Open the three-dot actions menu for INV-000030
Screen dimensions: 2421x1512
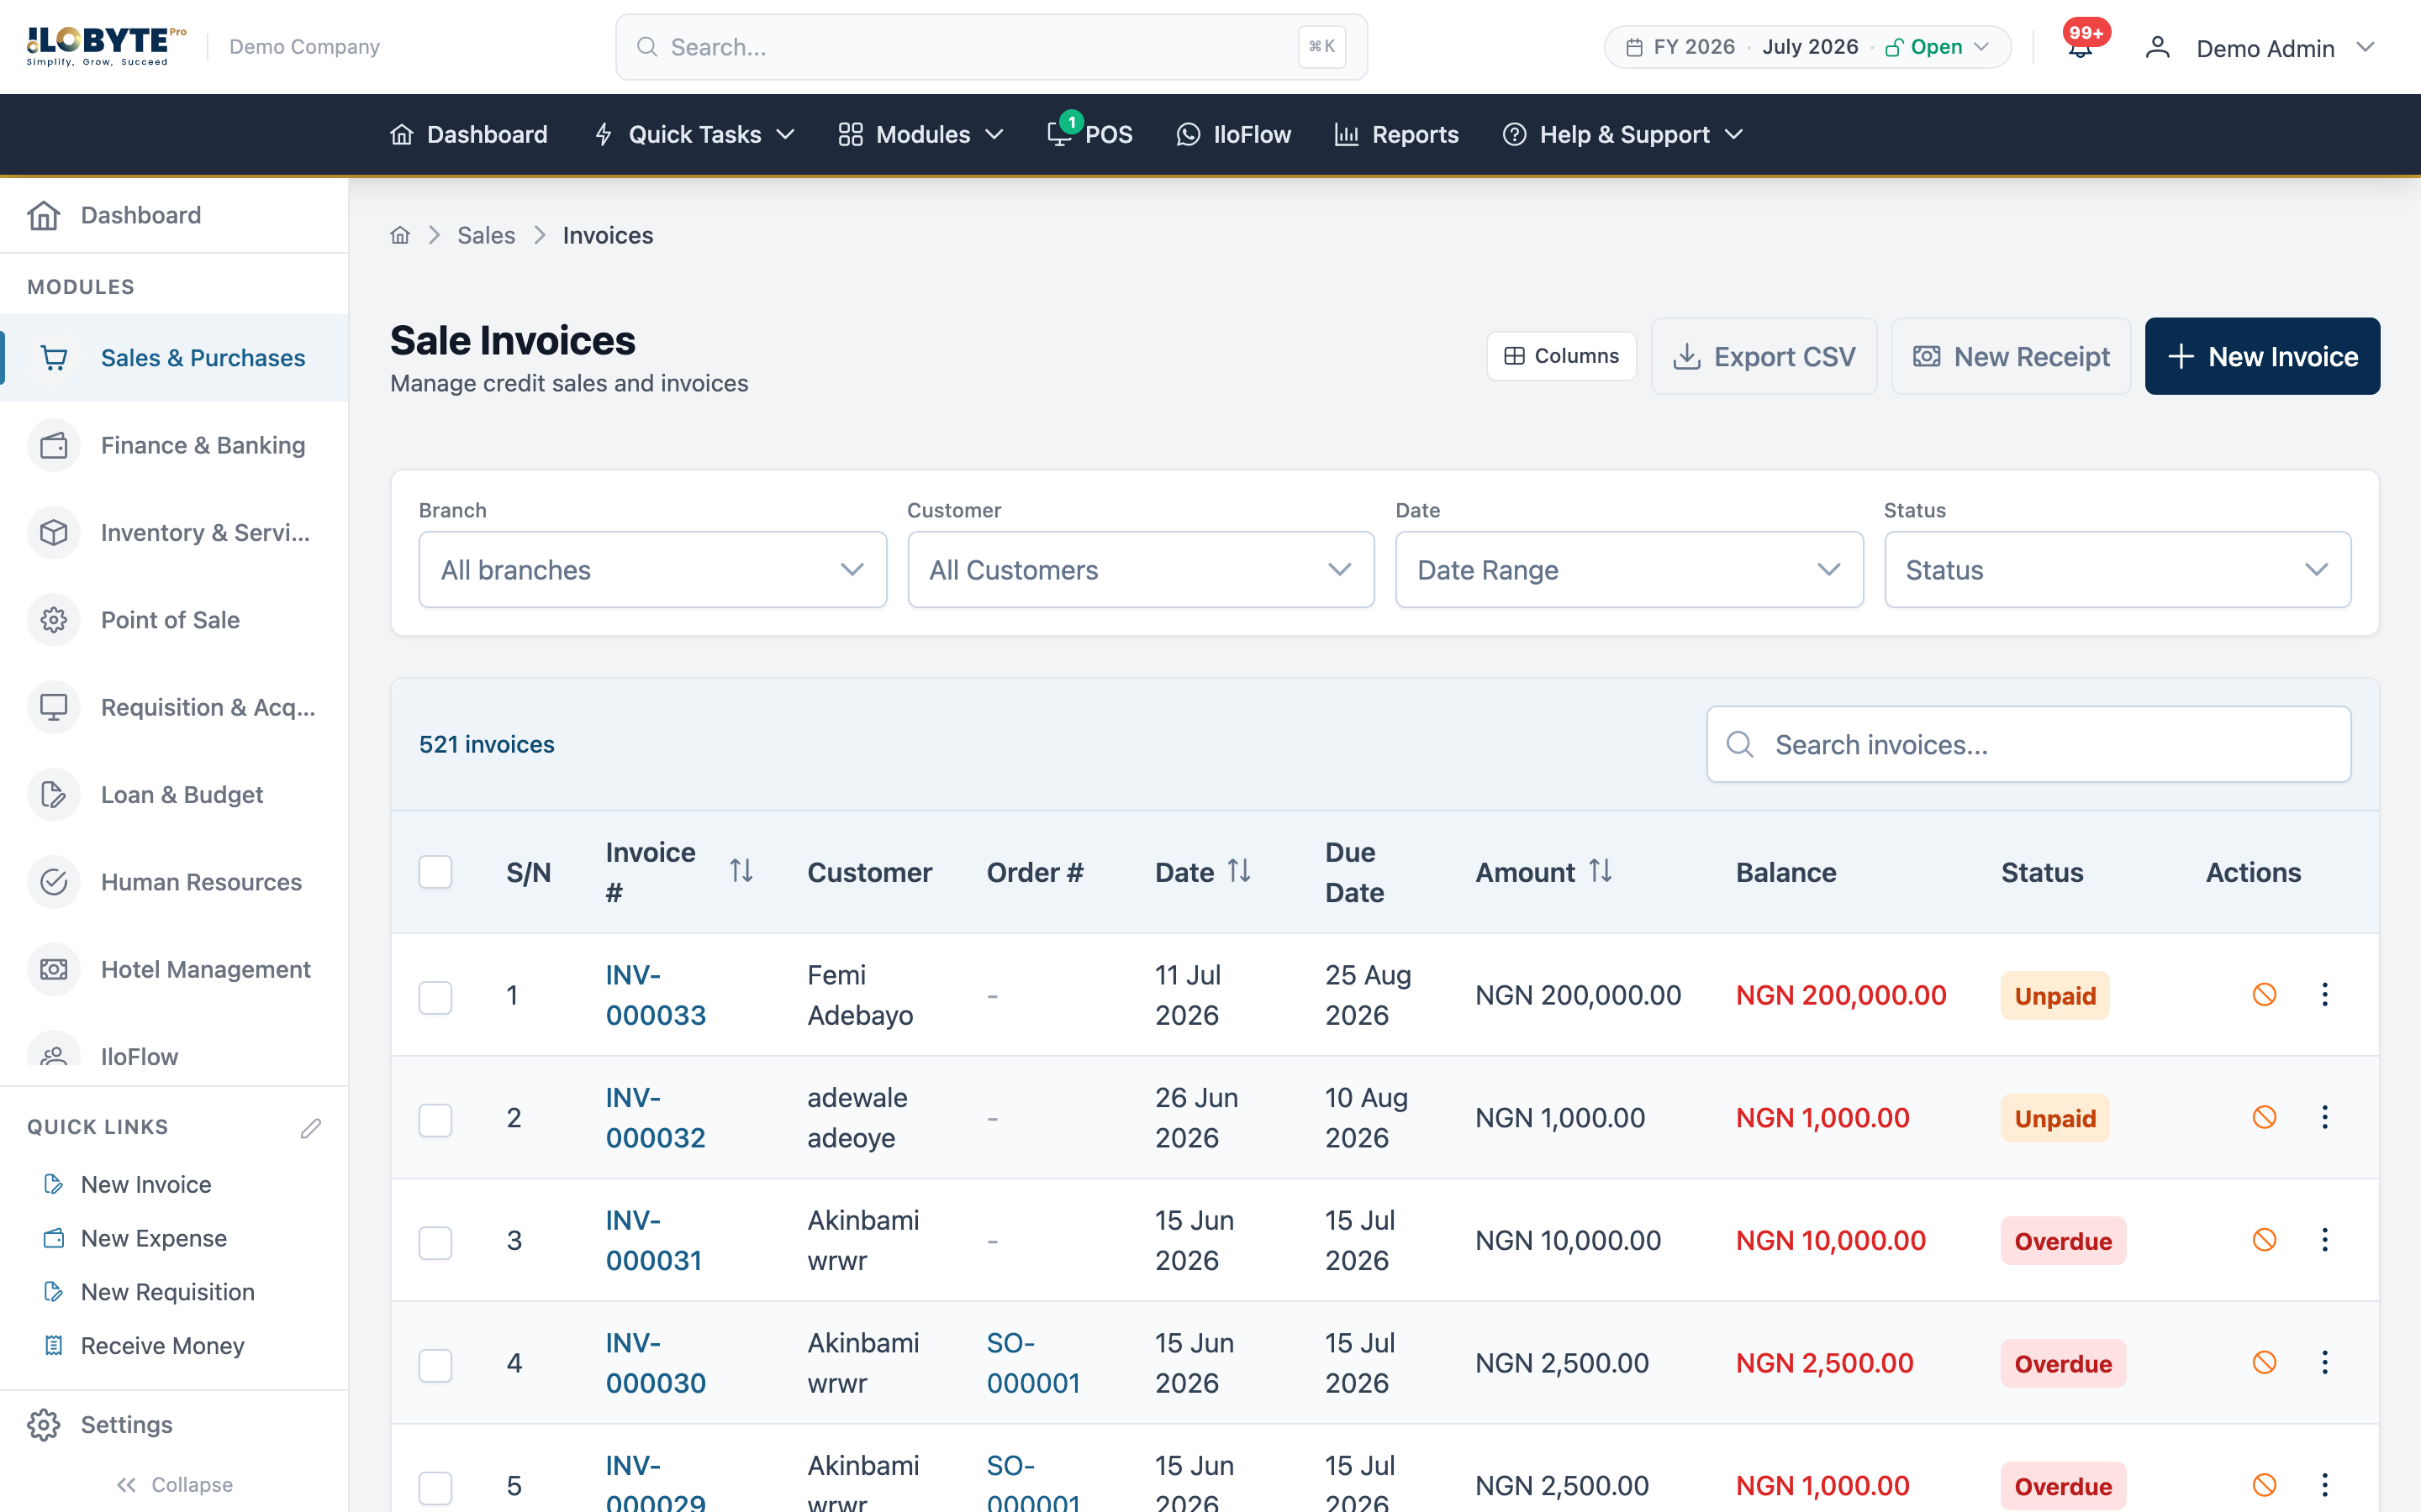2325,1362
